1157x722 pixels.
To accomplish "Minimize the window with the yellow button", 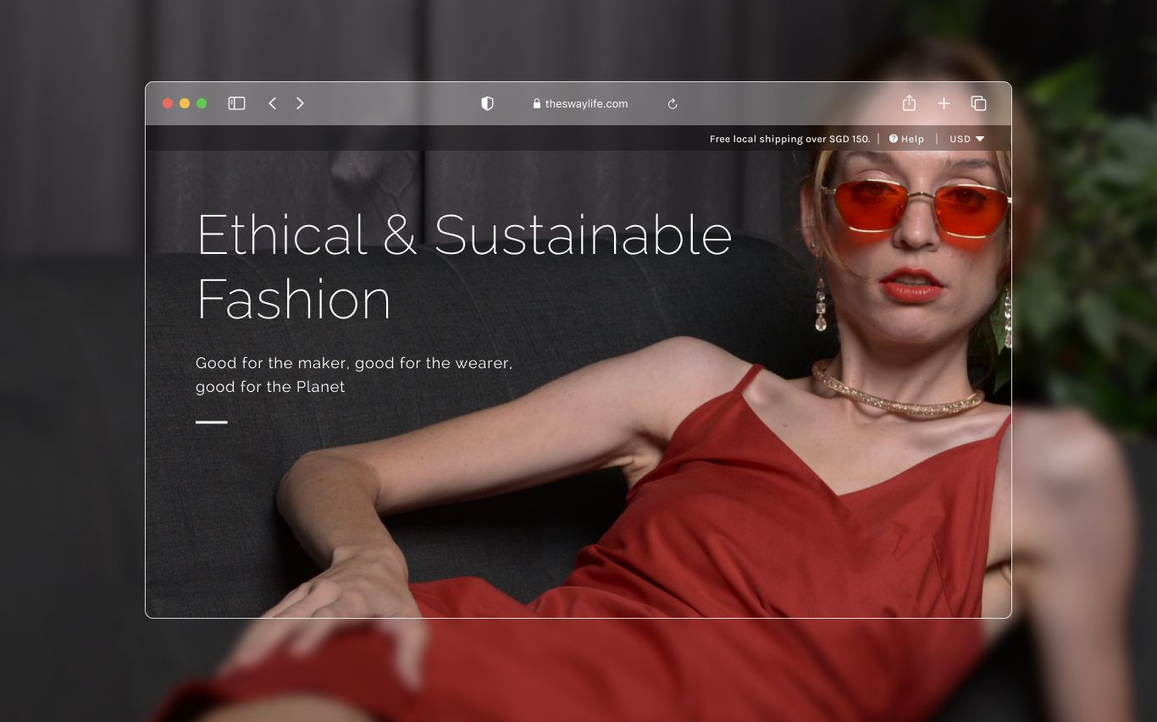I will pos(185,103).
